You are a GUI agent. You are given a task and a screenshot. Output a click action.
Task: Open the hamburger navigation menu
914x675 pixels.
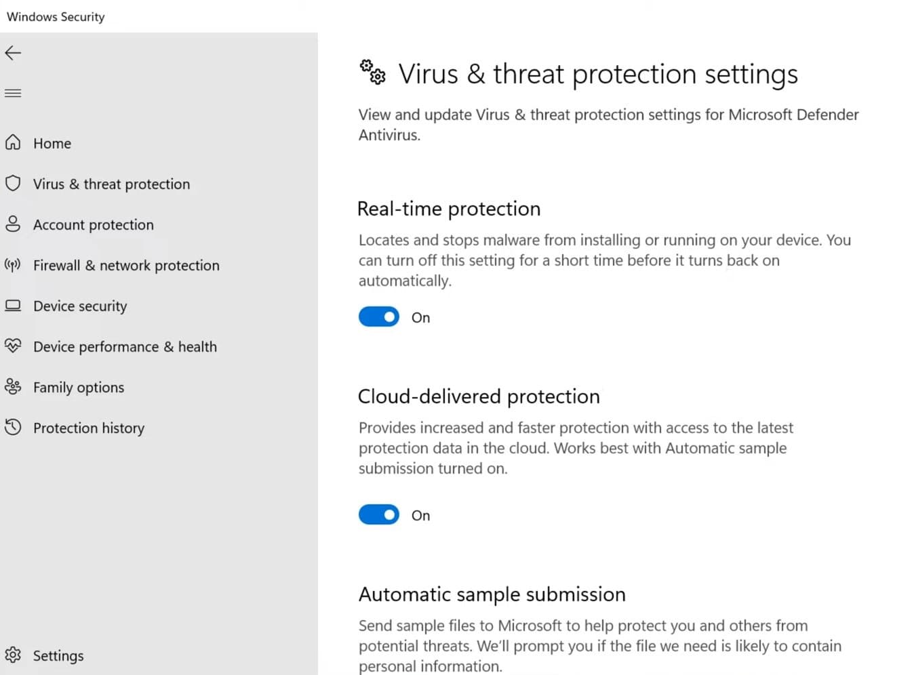13,94
